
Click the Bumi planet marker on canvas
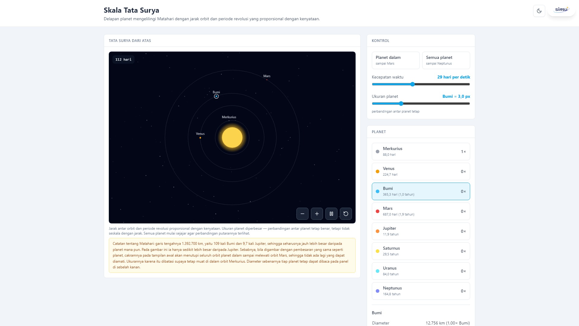[216, 97]
